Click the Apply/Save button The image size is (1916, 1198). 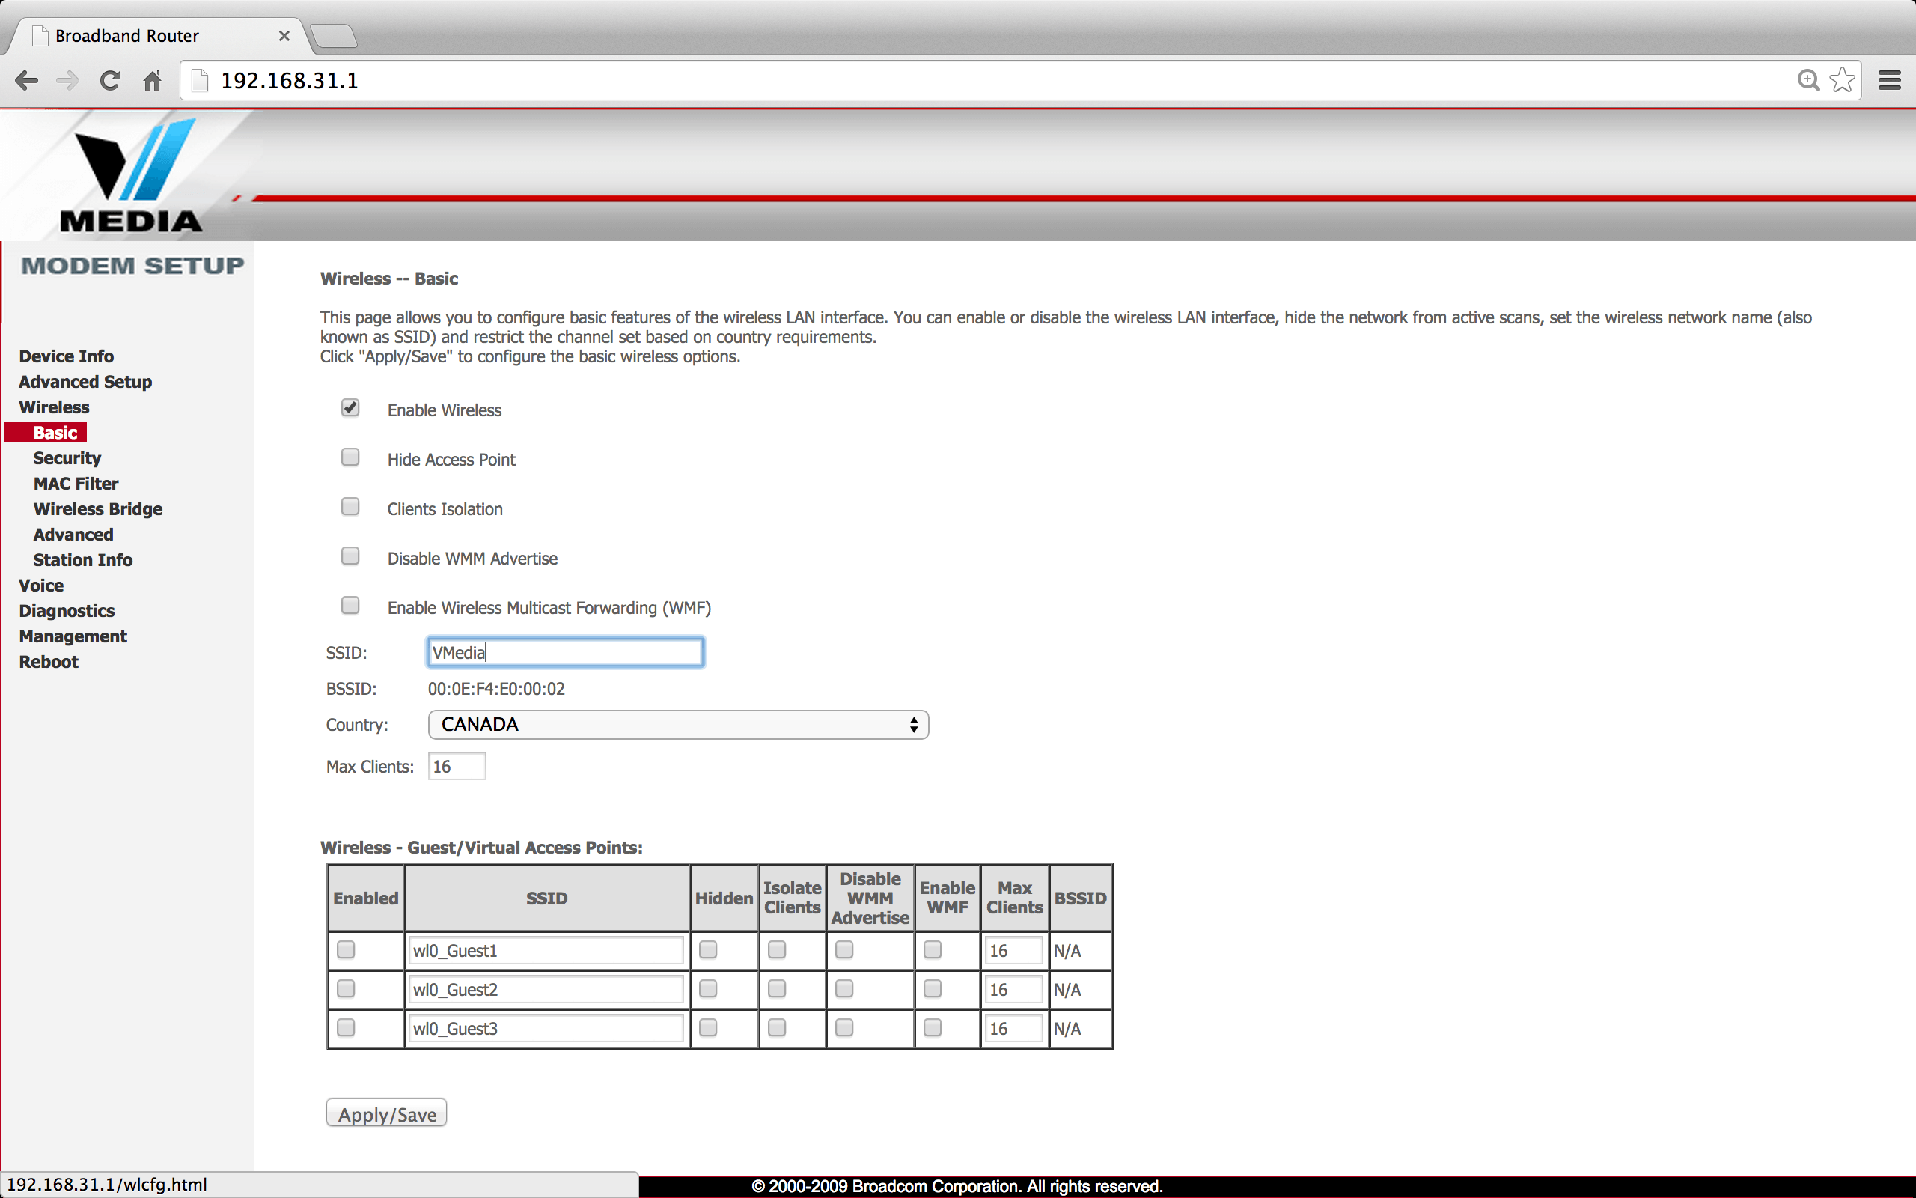click(386, 1113)
